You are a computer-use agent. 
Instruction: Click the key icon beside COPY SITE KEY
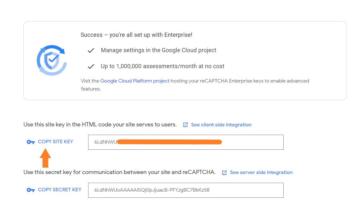[31, 142]
